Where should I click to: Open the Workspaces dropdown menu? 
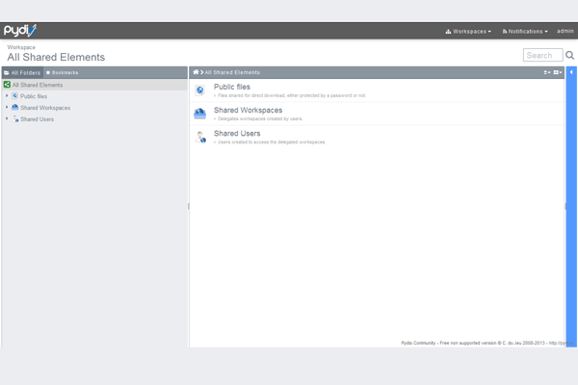tap(468, 31)
